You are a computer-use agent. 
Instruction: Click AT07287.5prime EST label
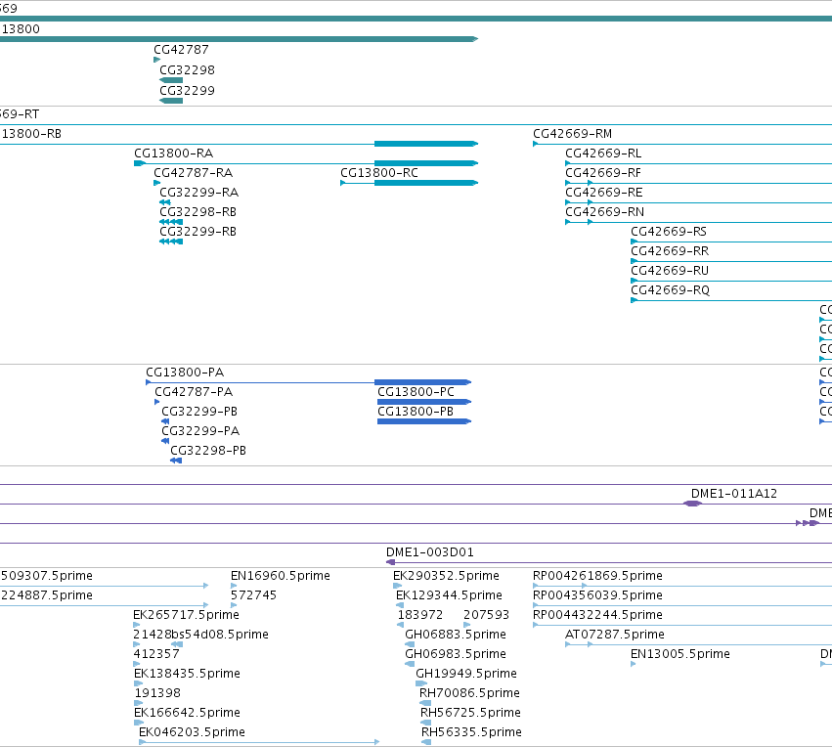click(x=615, y=635)
